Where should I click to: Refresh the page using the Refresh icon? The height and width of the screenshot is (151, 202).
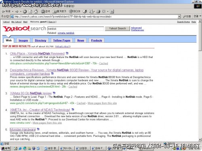30,12
